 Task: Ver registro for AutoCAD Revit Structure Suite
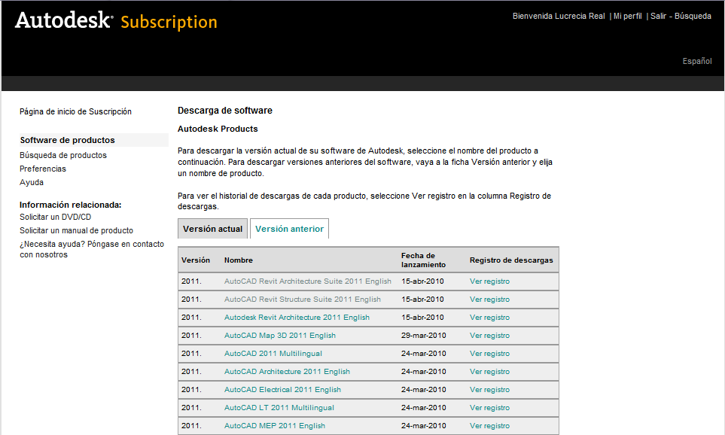click(x=489, y=299)
